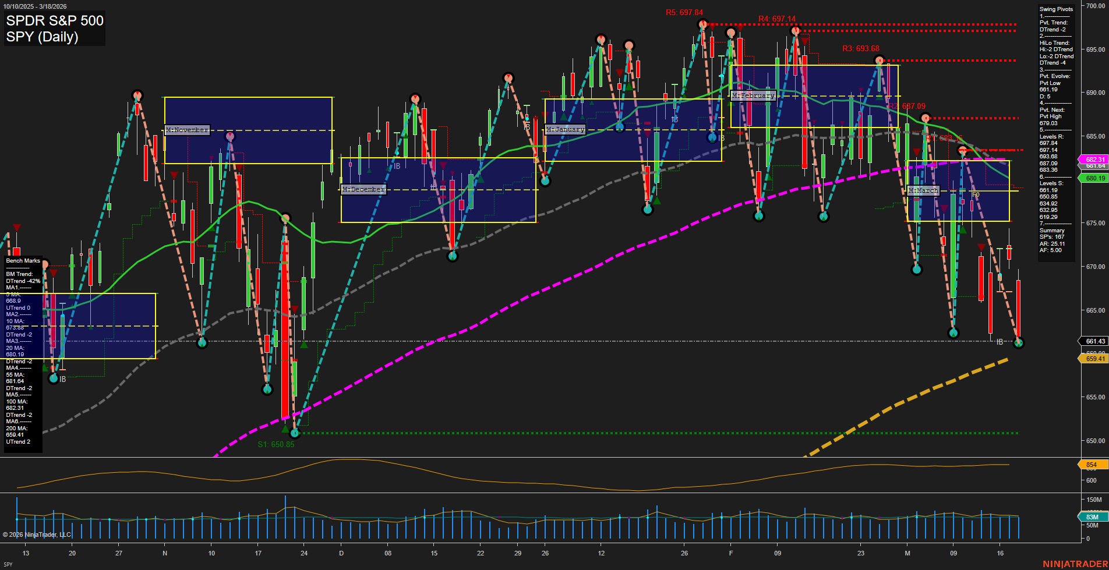This screenshot has height=570, width=1109.
Task: Click the latest swing low pivot circle near 661.43
Action: (1018, 343)
